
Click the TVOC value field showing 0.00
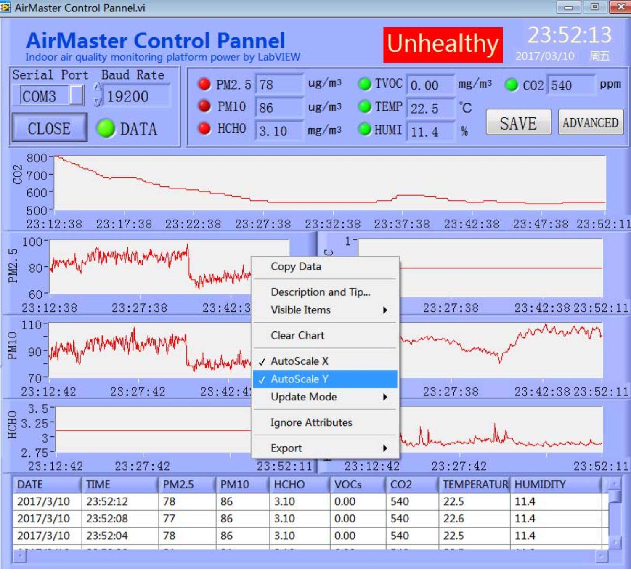tap(430, 85)
